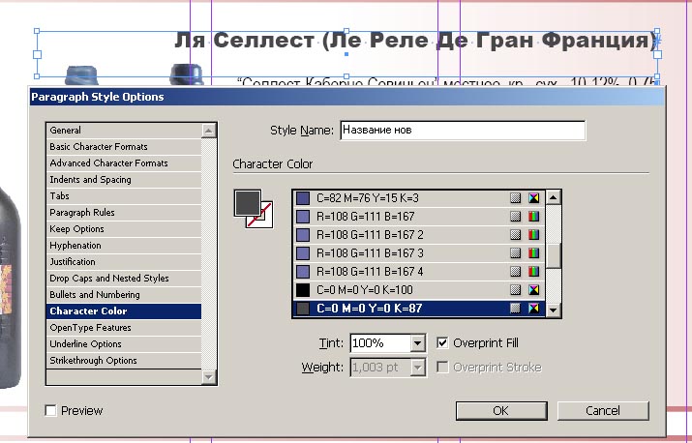Pick swatch R=108 G=111 B=167 3
The width and height of the screenshot is (692, 443).
coord(419,252)
